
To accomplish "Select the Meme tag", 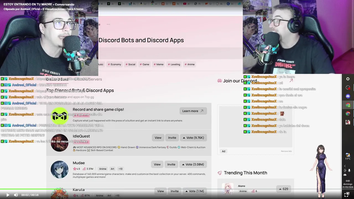I will point(158,64).
